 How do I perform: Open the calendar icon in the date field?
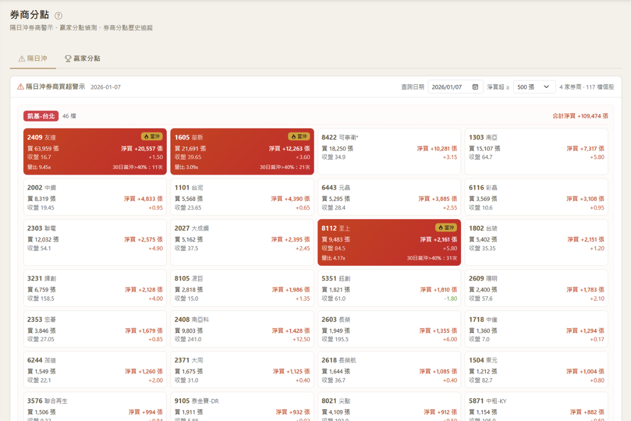tap(476, 86)
